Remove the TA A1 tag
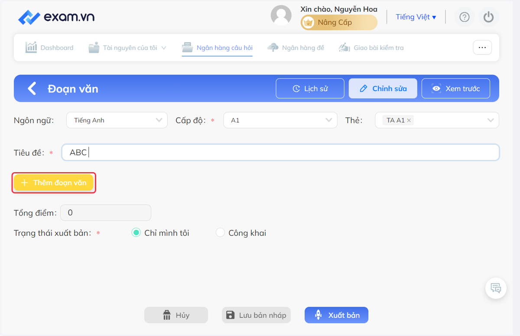Viewport: 520px width, 336px height. point(409,121)
